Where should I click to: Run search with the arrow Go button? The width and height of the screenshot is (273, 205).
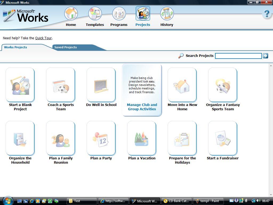click(266, 56)
